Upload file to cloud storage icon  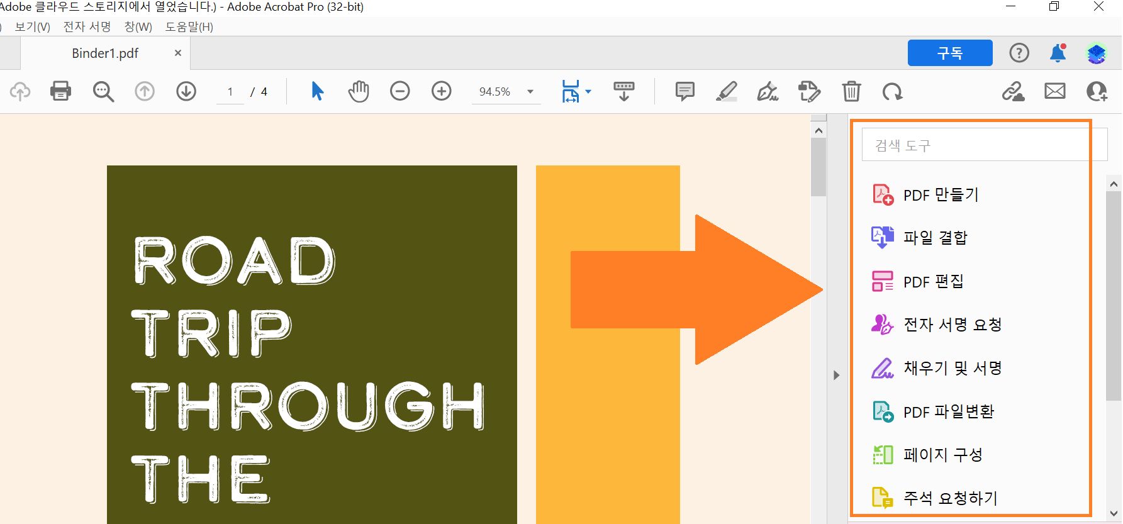click(x=20, y=92)
